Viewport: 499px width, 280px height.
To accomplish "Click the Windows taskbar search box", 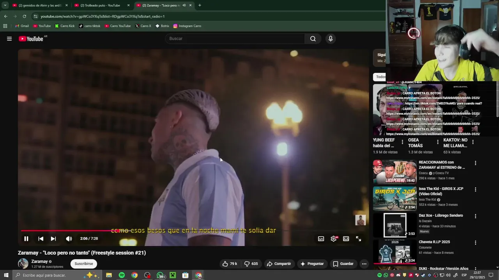I will [57, 275].
